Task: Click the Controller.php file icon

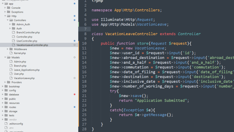Action: pyautogui.click(x=14, y=37)
